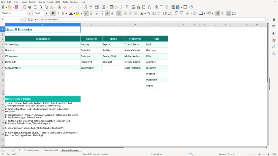Open the Function Wizard fx icon

pos(29,19)
